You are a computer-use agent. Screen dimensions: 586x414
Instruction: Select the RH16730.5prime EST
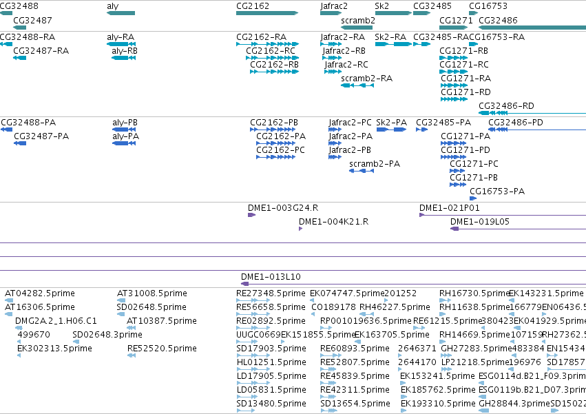(445, 300)
